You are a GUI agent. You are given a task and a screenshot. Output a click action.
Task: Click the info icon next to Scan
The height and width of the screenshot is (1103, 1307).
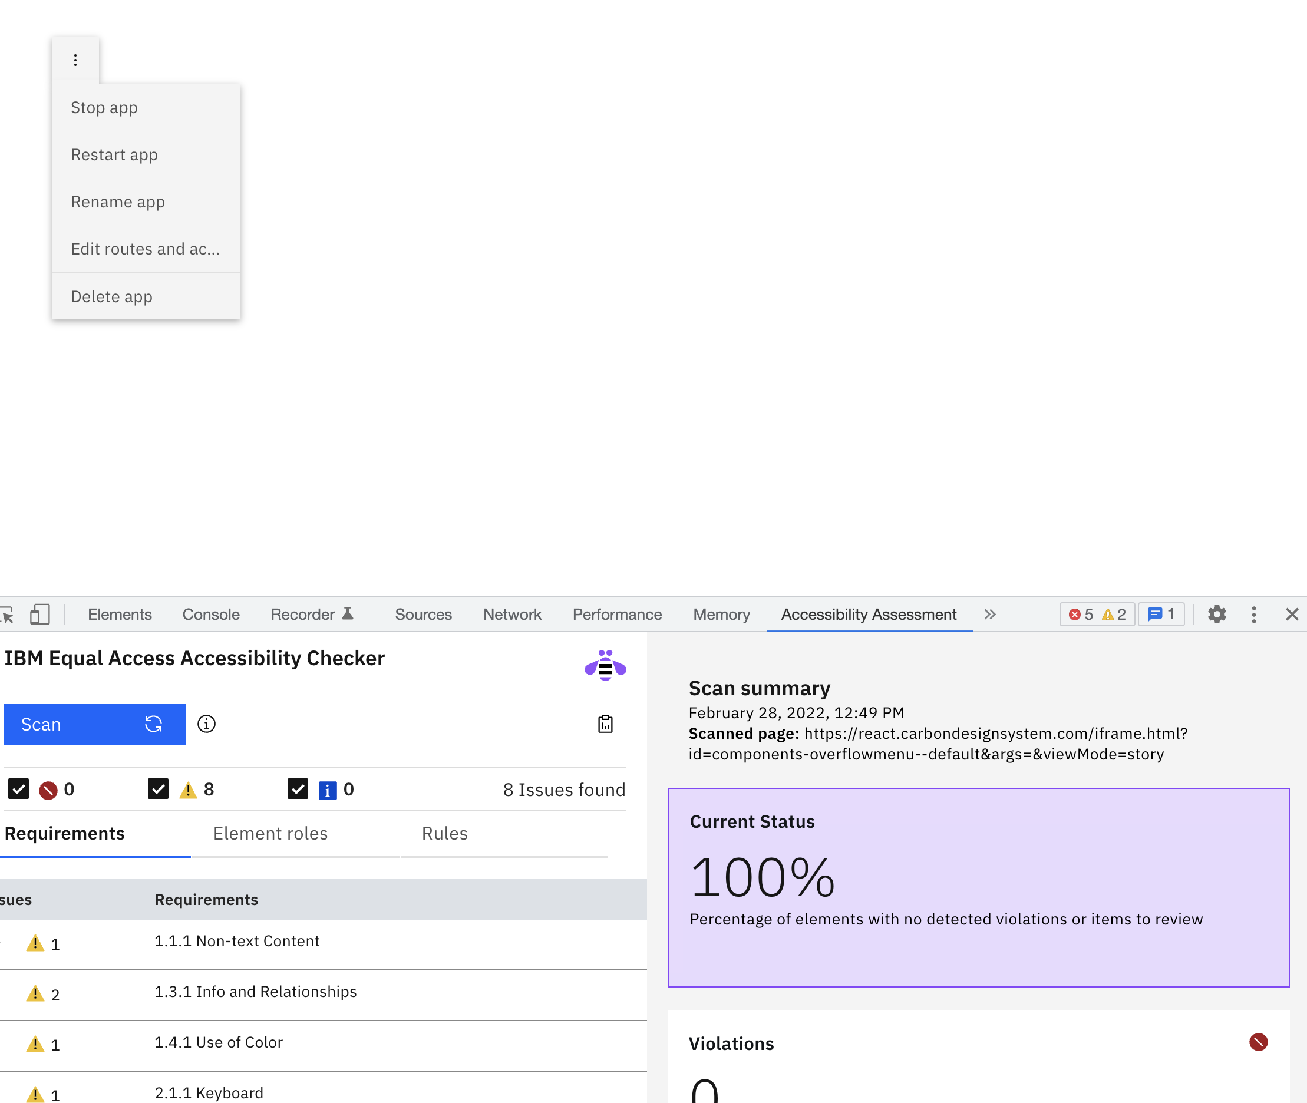pos(206,724)
